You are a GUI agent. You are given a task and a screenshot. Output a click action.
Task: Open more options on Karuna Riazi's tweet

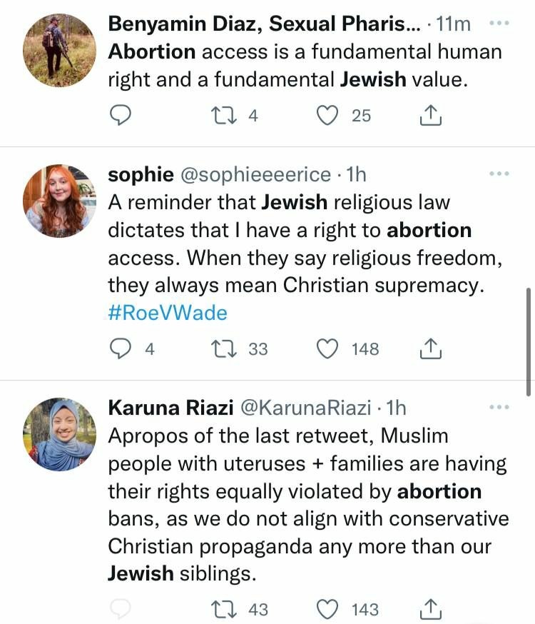pos(499,407)
